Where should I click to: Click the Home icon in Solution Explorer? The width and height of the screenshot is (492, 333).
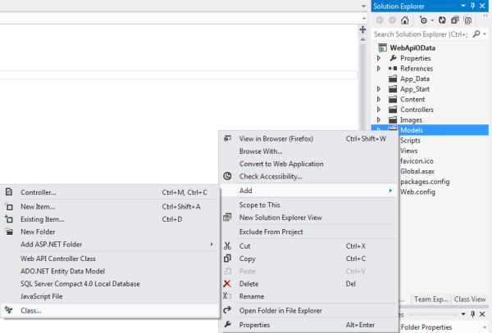tap(405, 20)
